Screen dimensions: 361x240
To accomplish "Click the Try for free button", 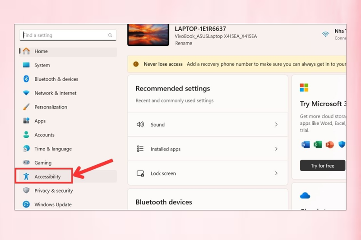I will point(323,166).
